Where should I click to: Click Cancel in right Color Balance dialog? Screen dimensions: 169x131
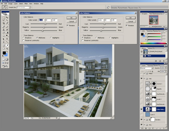coord(131,21)
